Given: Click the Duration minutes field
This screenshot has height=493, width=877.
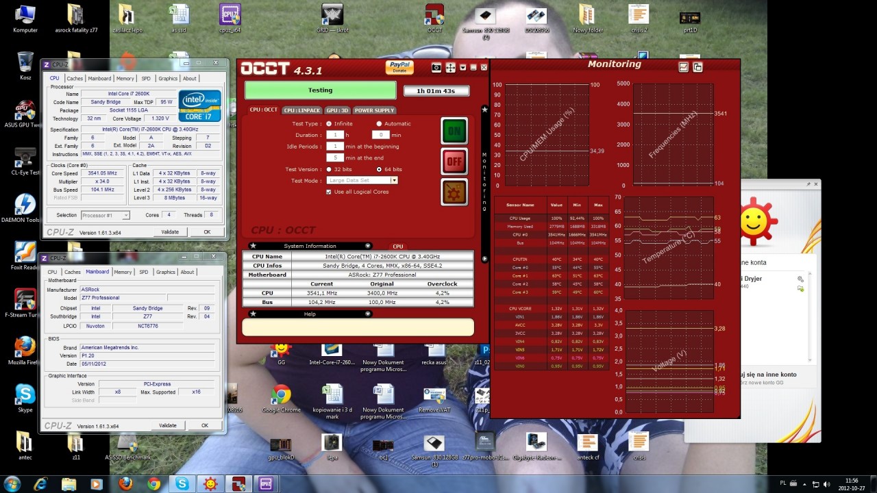Looking at the screenshot, I should pos(380,135).
